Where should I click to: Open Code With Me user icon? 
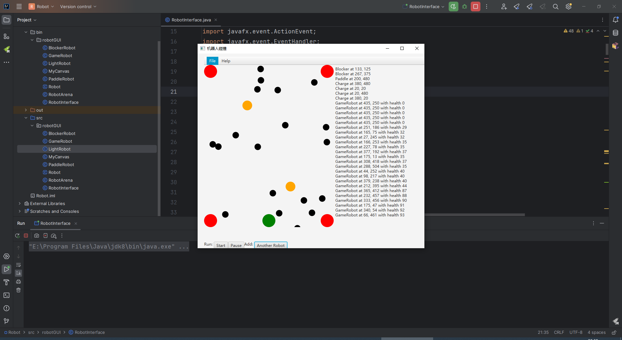point(504,6)
